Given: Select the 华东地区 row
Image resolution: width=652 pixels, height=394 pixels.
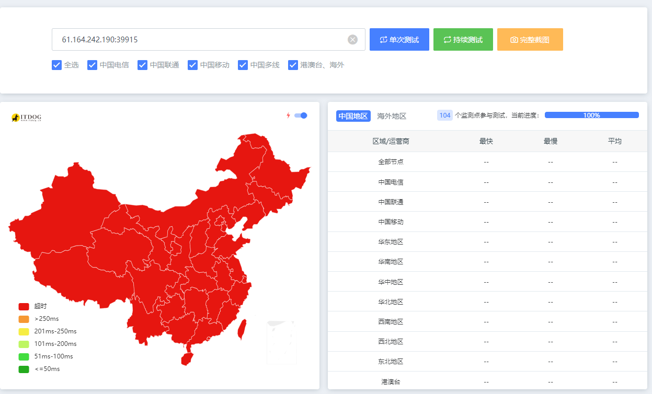Looking at the screenshot, I should tap(487, 242).
